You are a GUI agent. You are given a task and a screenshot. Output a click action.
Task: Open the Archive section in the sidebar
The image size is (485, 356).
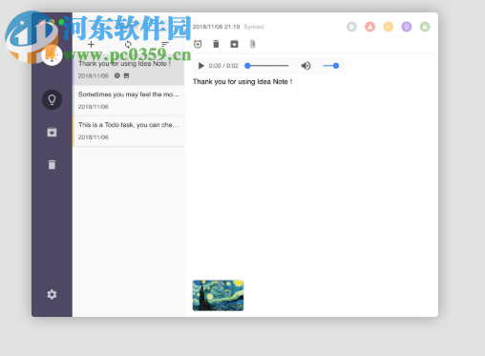point(52,132)
